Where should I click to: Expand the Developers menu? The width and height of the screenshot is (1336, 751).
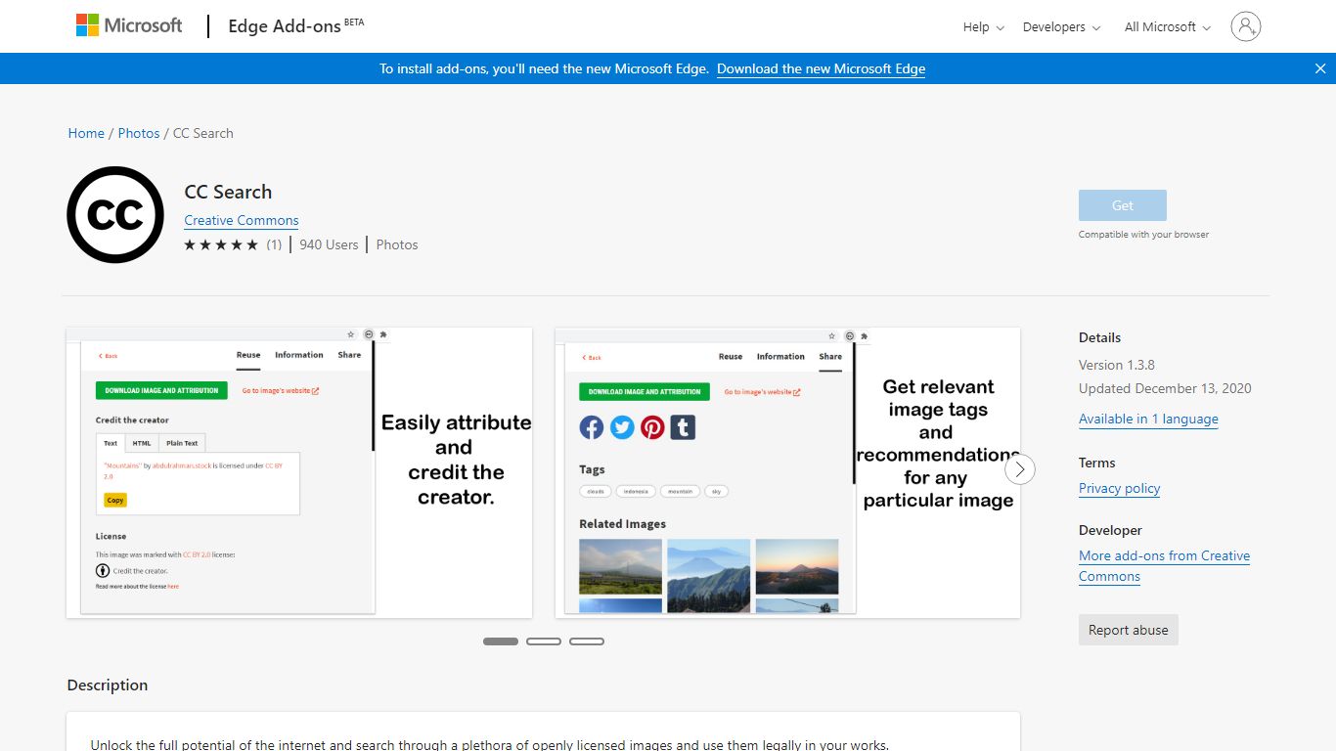coord(1061,27)
